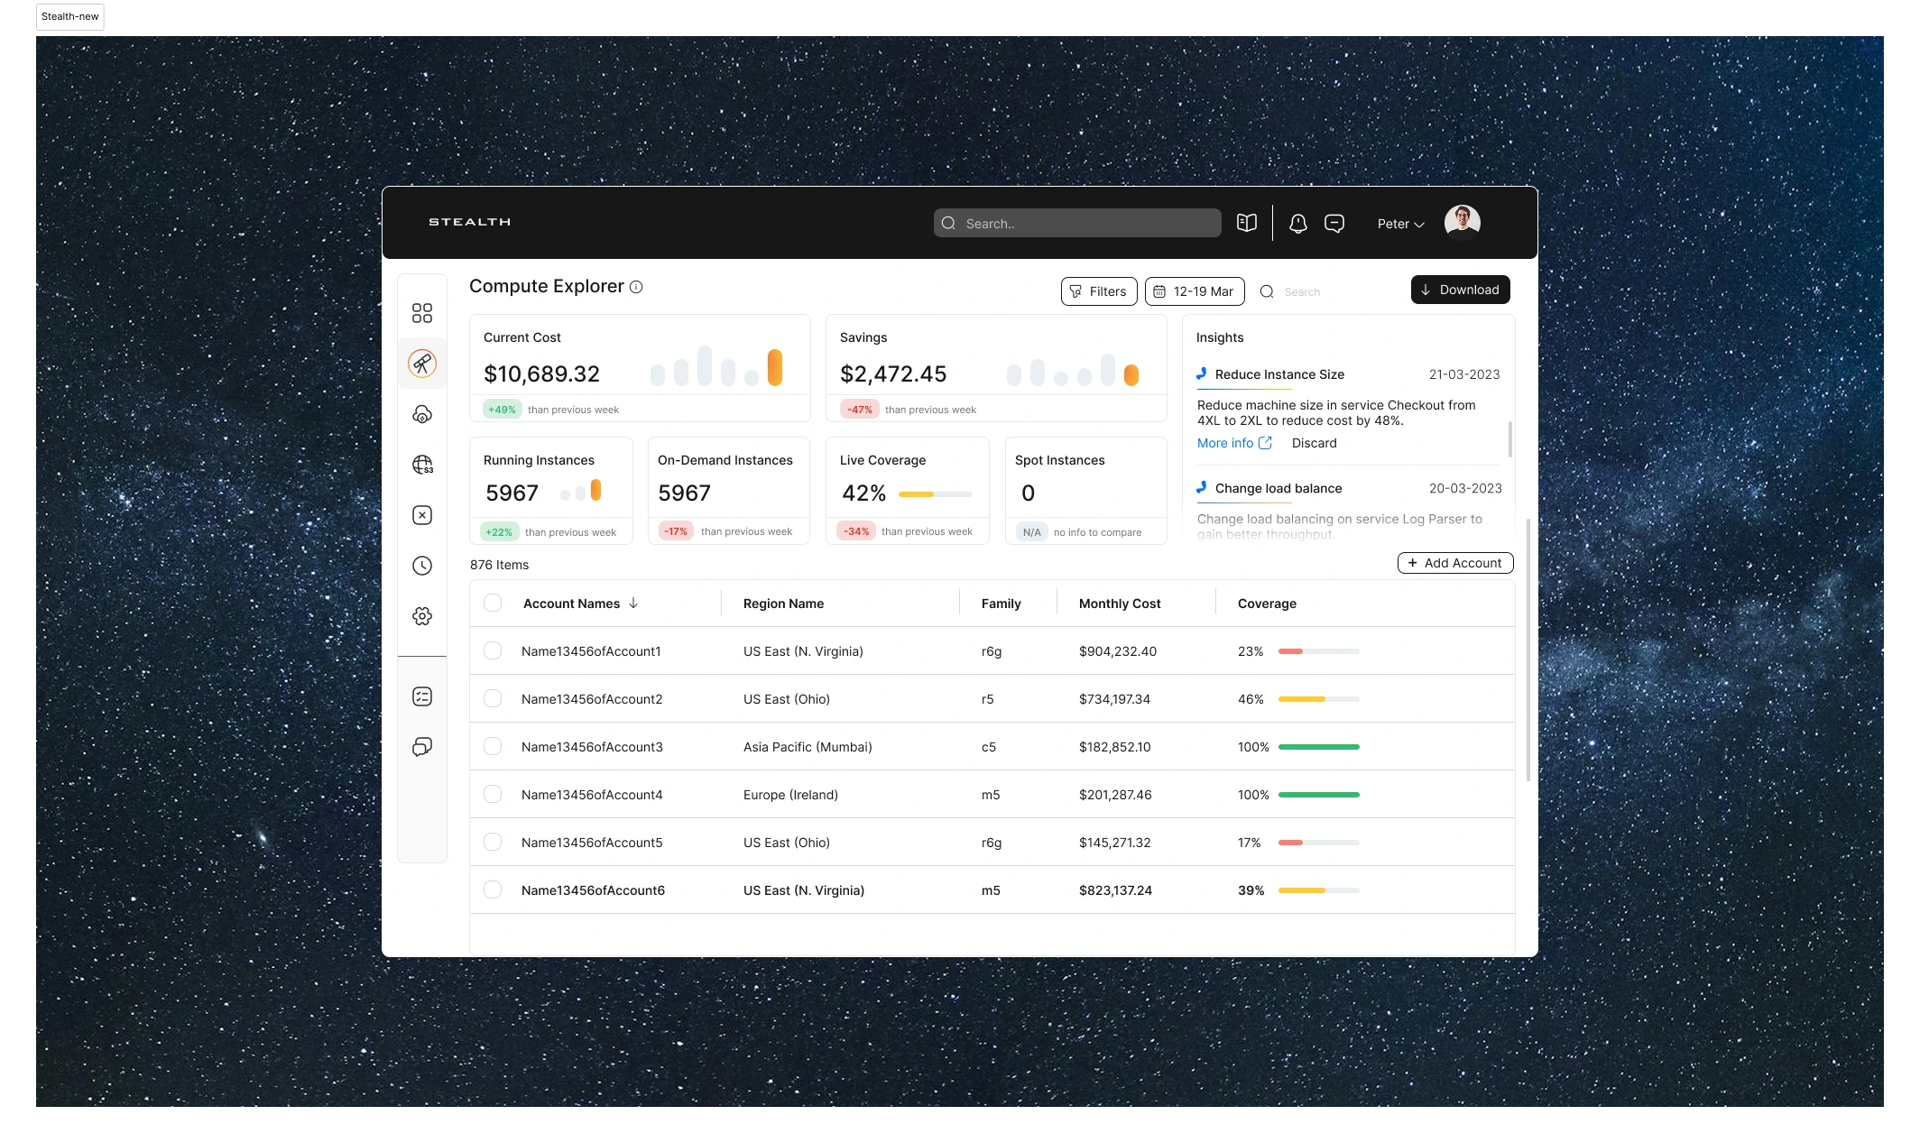This screenshot has width=1920, height=1143.
Task: Open the dashboard grid icon in sidebar
Action: coord(421,313)
